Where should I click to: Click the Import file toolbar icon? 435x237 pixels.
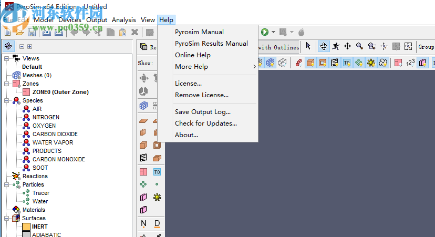47,32
